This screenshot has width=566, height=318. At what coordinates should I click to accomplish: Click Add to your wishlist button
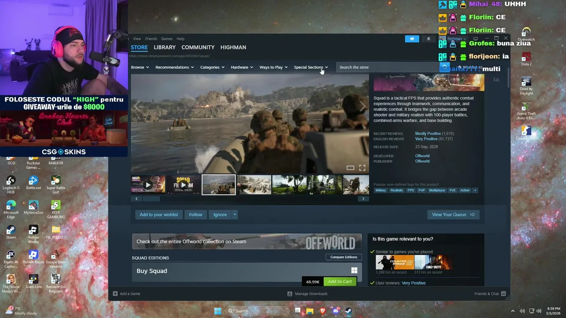[159, 215]
